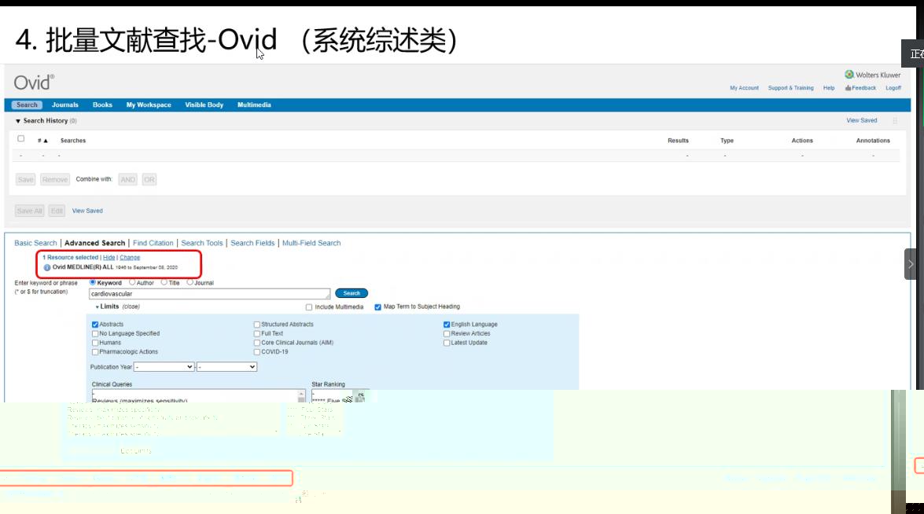Check the Full Text limit
The height and width of the screenshot is (514, 924).
257,334
